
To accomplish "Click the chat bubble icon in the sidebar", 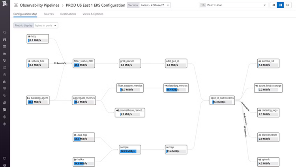I will 4,158.
